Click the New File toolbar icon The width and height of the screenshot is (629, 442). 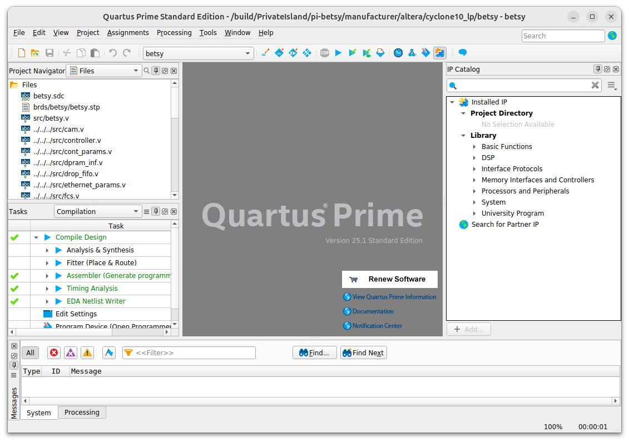[x=22, y=53]
